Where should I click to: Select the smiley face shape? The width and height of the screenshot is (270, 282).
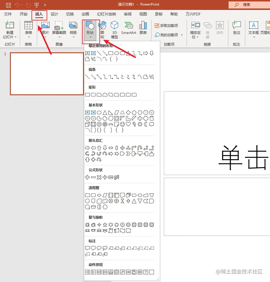click(122, 124)
